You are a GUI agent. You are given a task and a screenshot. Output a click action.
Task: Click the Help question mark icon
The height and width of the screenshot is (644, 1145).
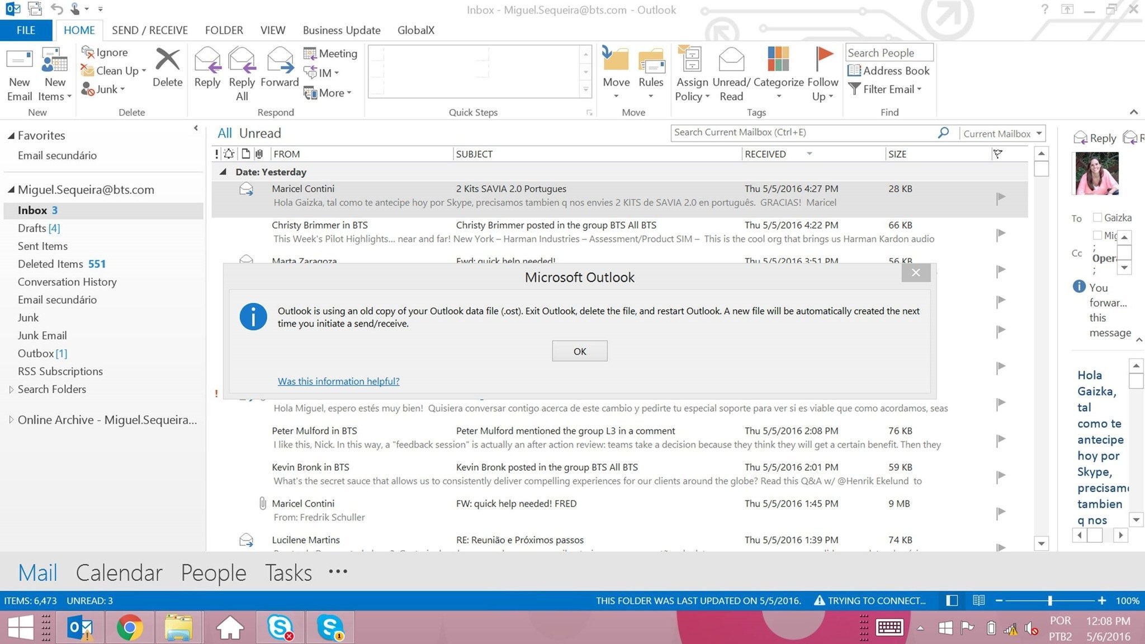tap(1044, 9)
